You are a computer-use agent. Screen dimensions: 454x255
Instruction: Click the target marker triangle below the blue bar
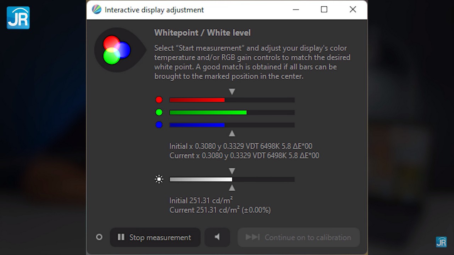tap(232, 134)
